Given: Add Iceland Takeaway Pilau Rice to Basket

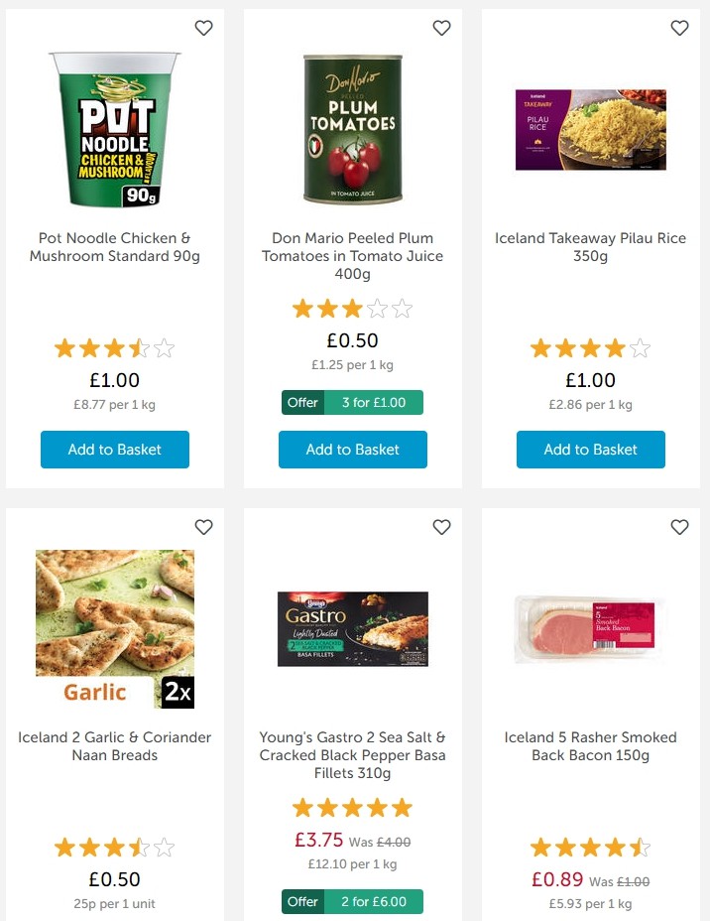Looking at the screenshot, I should (590, 450).
